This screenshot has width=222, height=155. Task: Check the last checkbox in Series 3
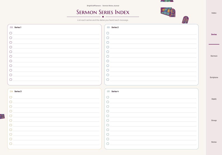pyautogui.click(x=11, y=144)
